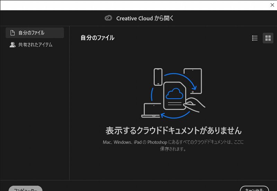The image size is (277, 191).
Task: Switch to list view
Action: 254,38
